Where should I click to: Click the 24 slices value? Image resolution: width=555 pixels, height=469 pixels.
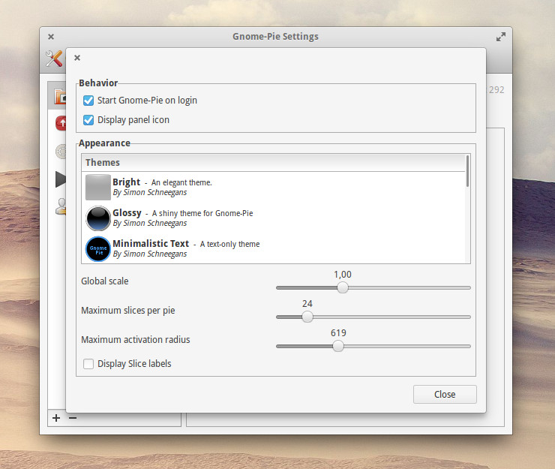pos(307,304)
